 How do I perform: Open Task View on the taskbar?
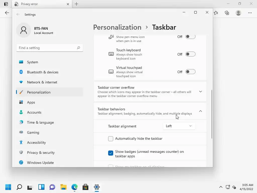[x=30, y=187]
